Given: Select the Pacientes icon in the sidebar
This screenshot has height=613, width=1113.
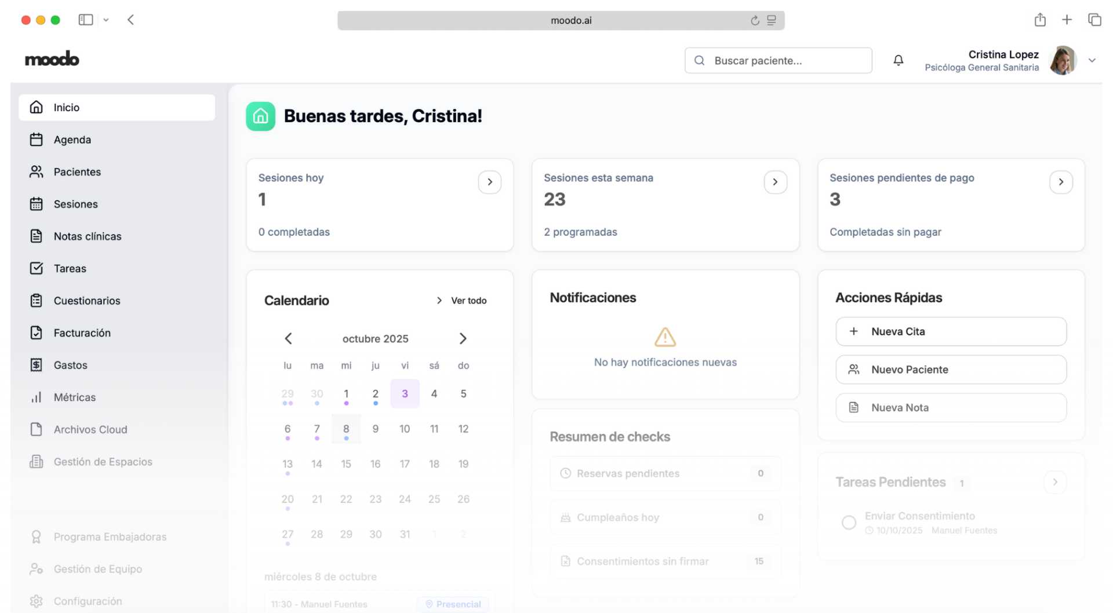Looking at the screenshot, I should 37,172.
